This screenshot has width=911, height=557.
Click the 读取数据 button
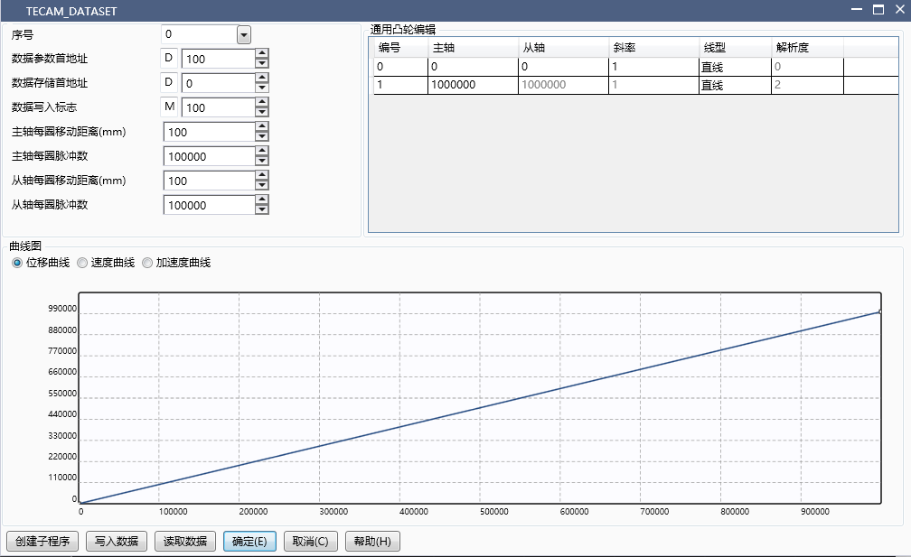tap(185, 541)
